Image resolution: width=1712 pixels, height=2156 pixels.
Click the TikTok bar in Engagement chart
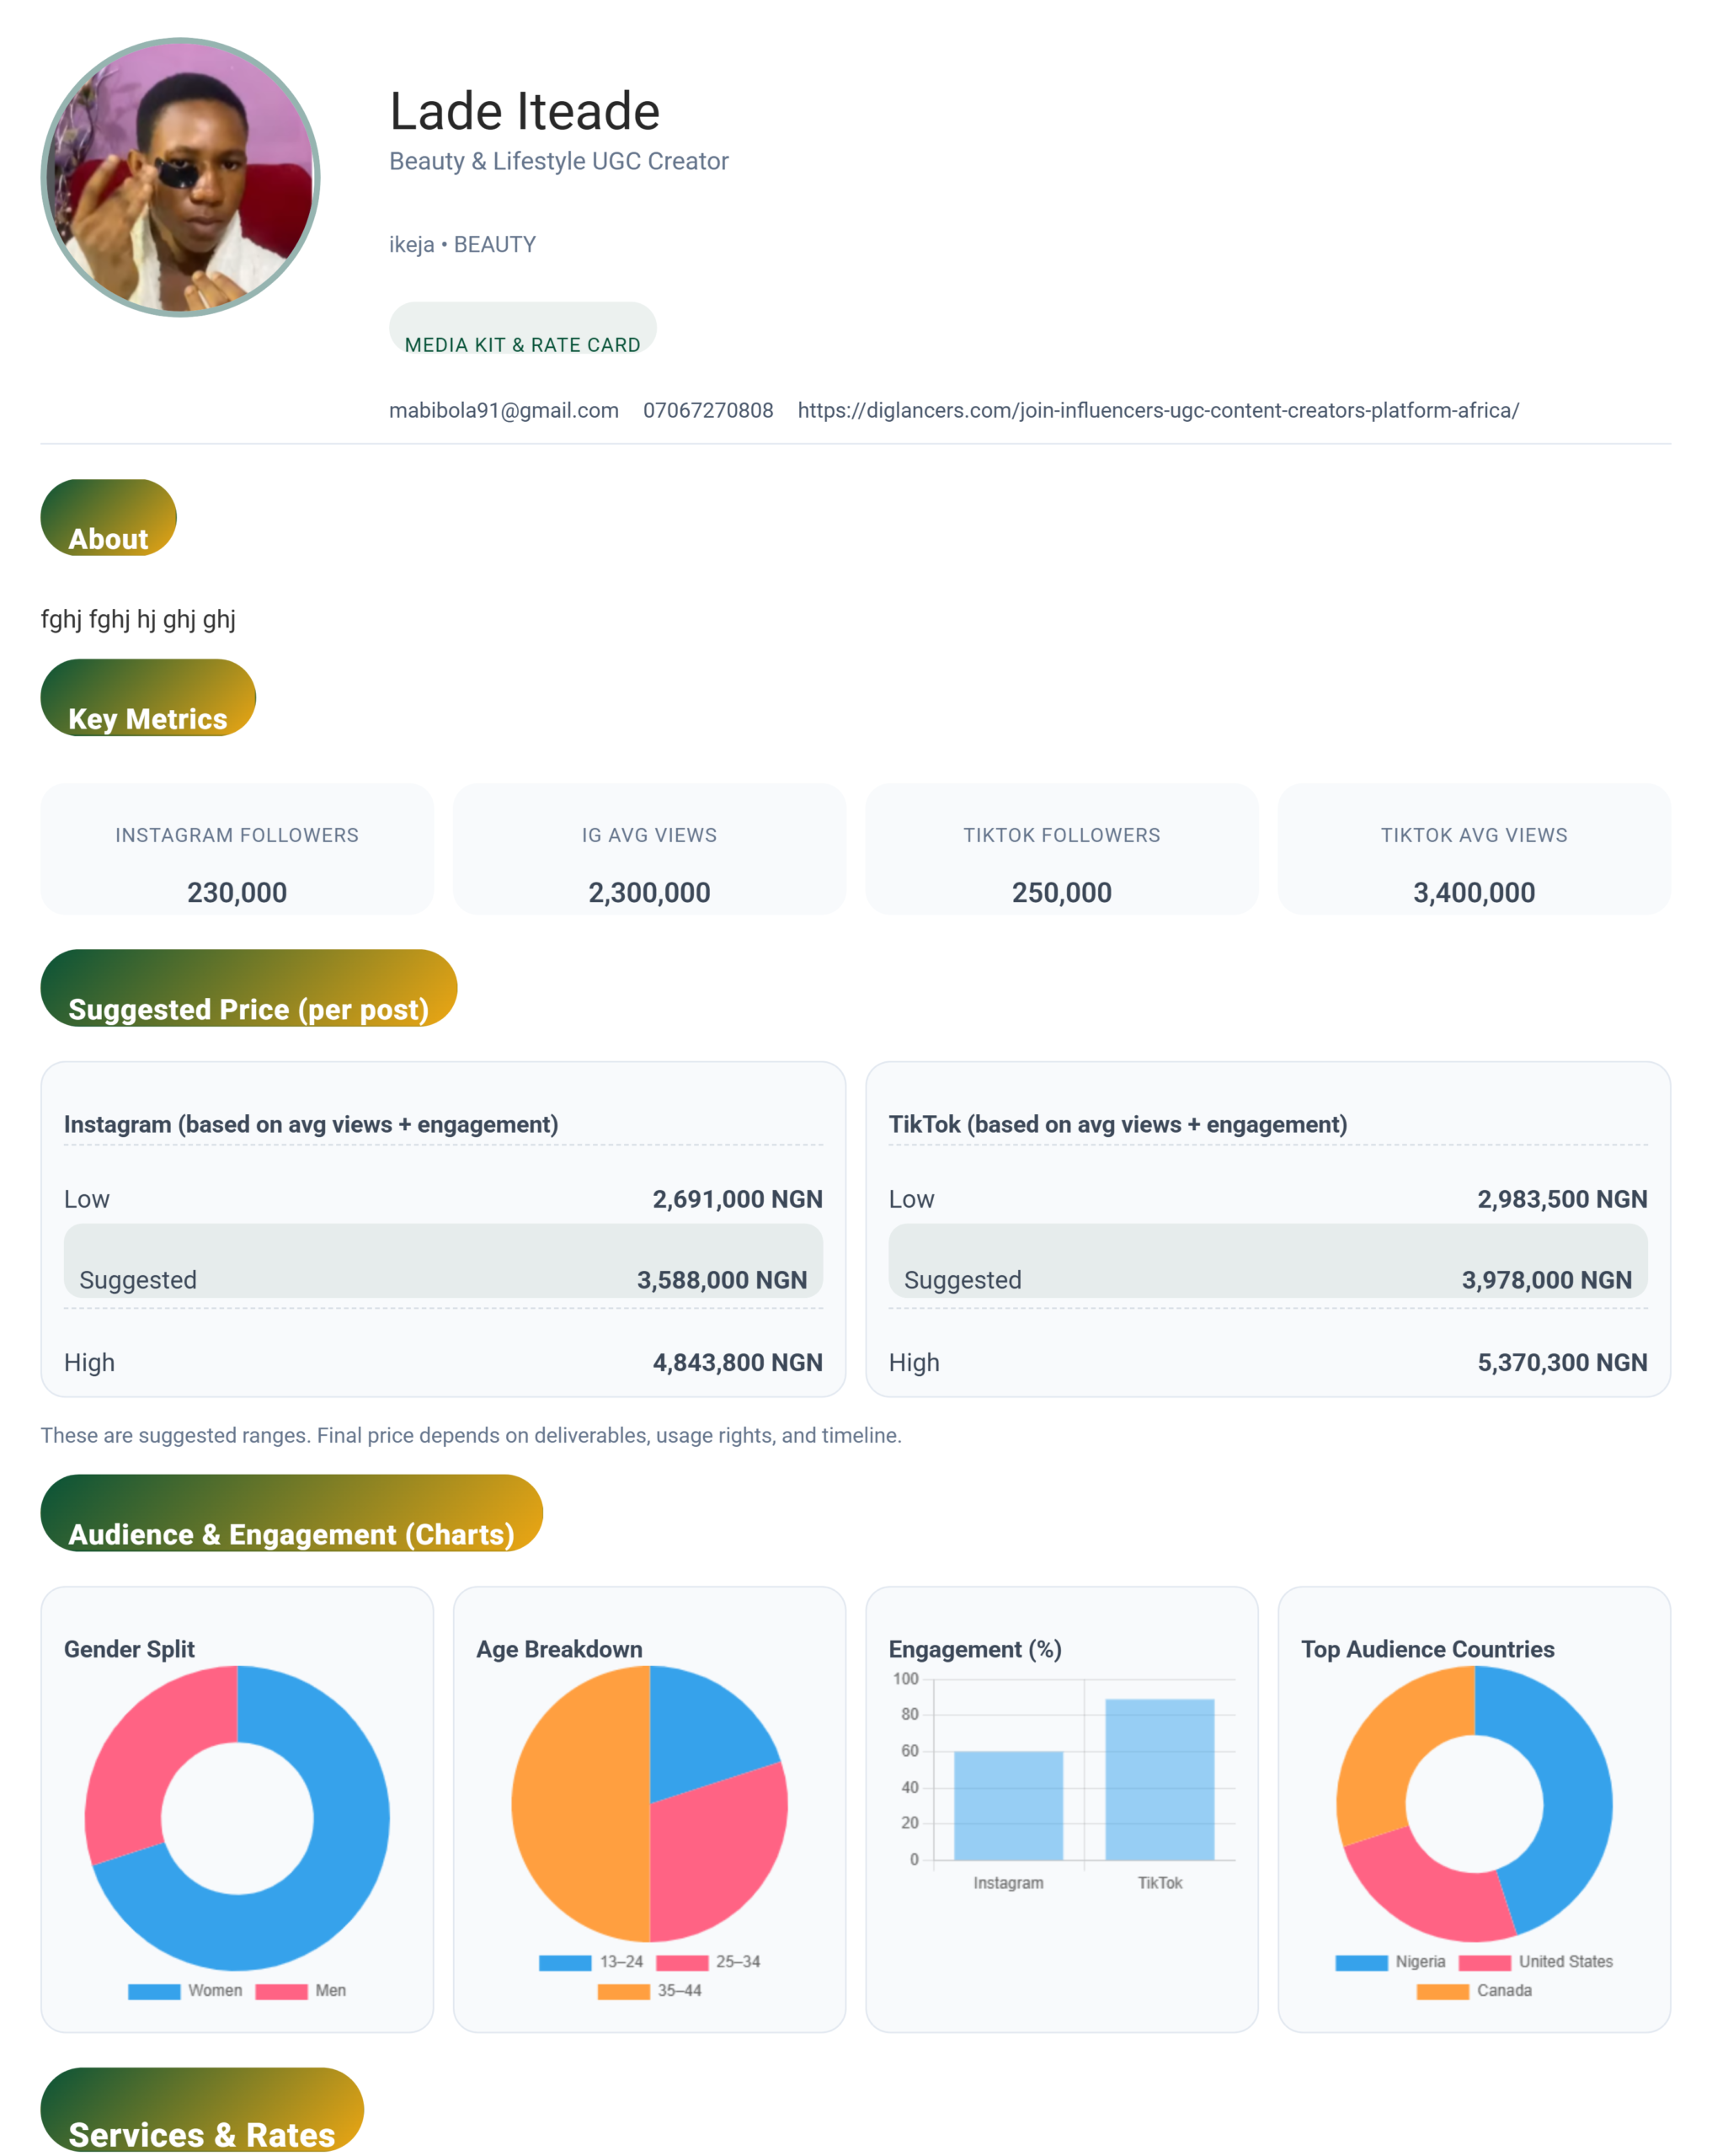pos(1159,1779)
